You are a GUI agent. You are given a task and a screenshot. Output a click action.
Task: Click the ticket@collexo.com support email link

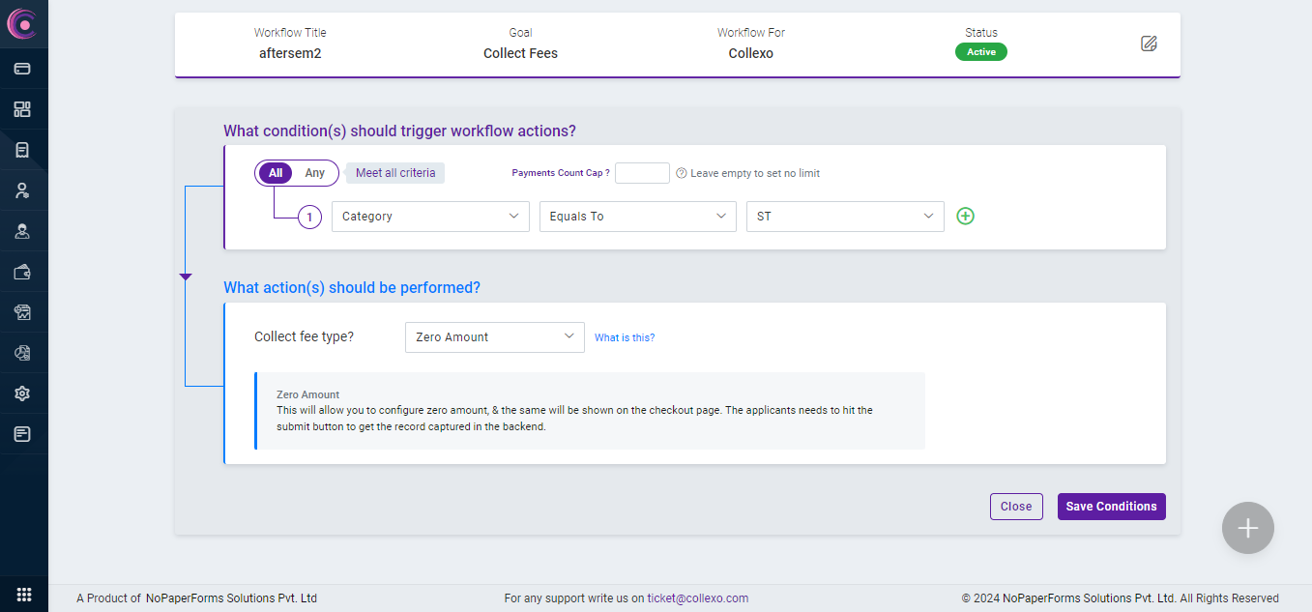tap(697, 598)
